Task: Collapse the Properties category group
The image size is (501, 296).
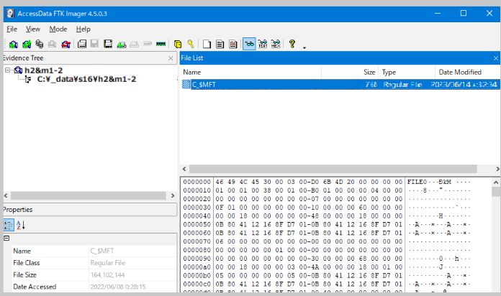Action: tap(6, 239)
